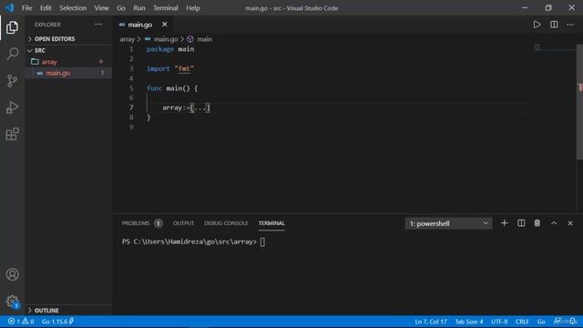The height and width of the screenshot is (328, 583).
Task: Split the terminal panel
Action: click(x=521, y=223)
